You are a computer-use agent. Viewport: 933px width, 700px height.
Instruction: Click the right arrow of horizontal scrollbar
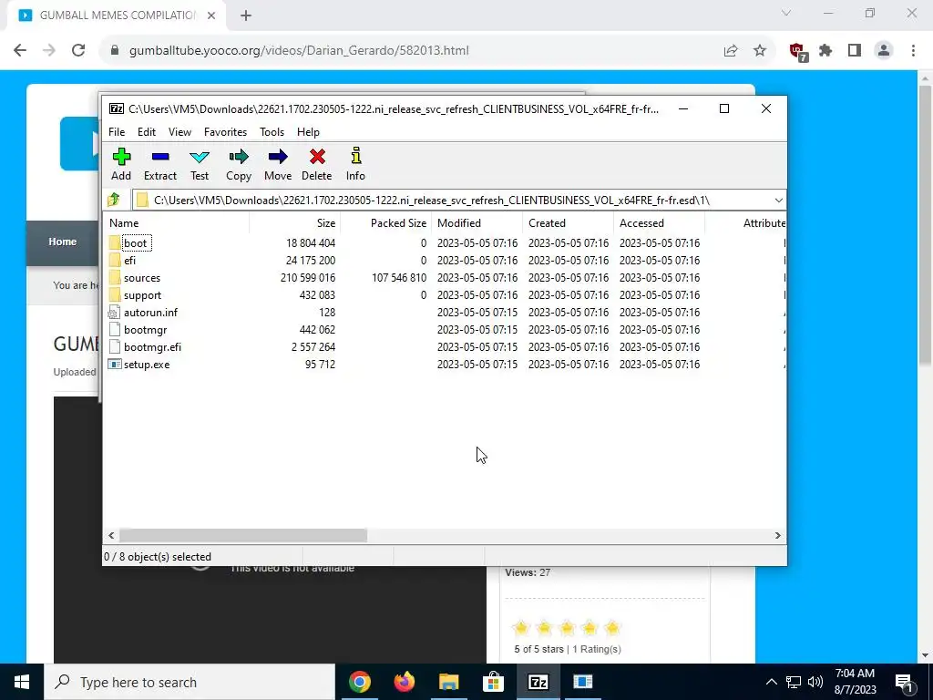tap(778, 536)
